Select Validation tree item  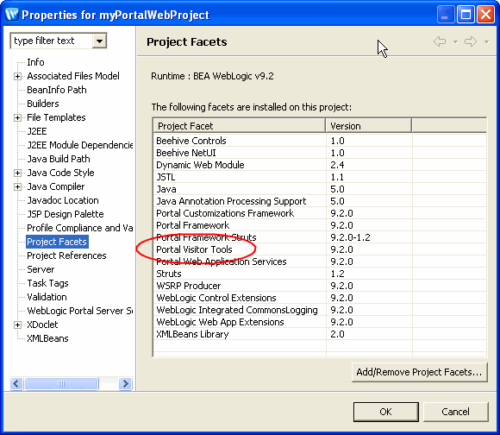pyautogui.click(x=47, y=297)
